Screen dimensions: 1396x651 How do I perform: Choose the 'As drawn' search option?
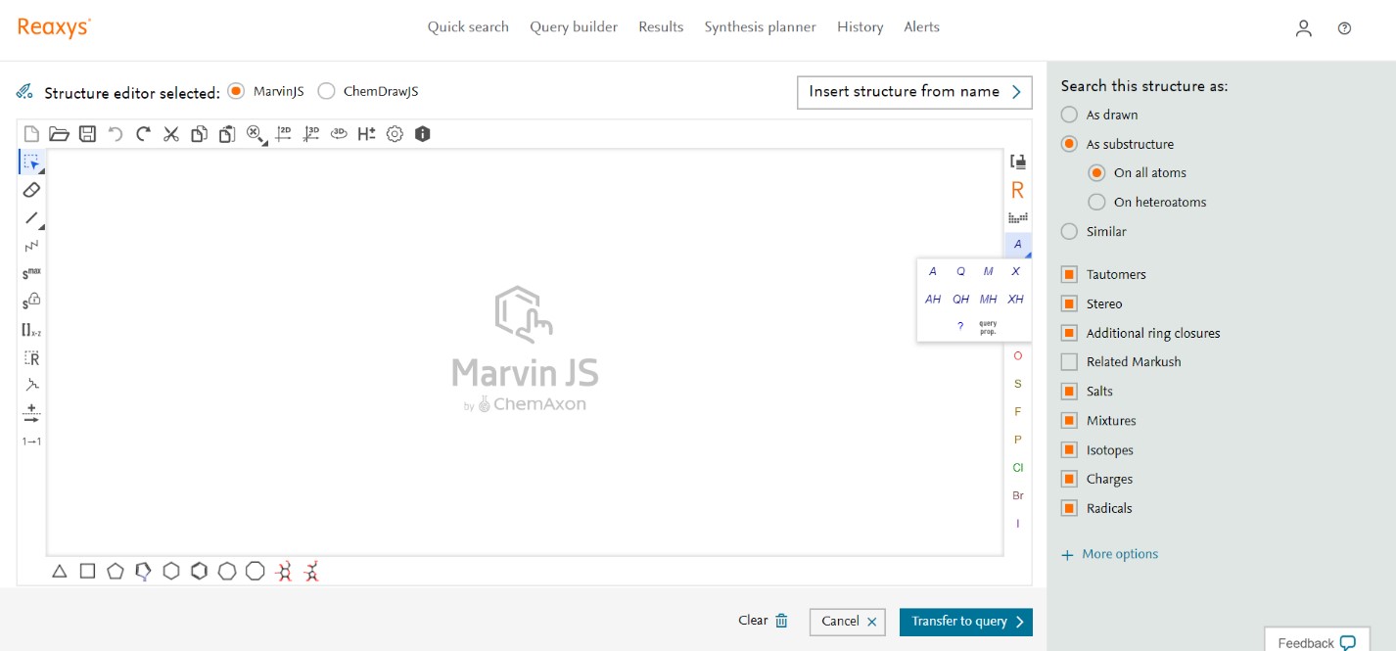tap(1069, 115)
